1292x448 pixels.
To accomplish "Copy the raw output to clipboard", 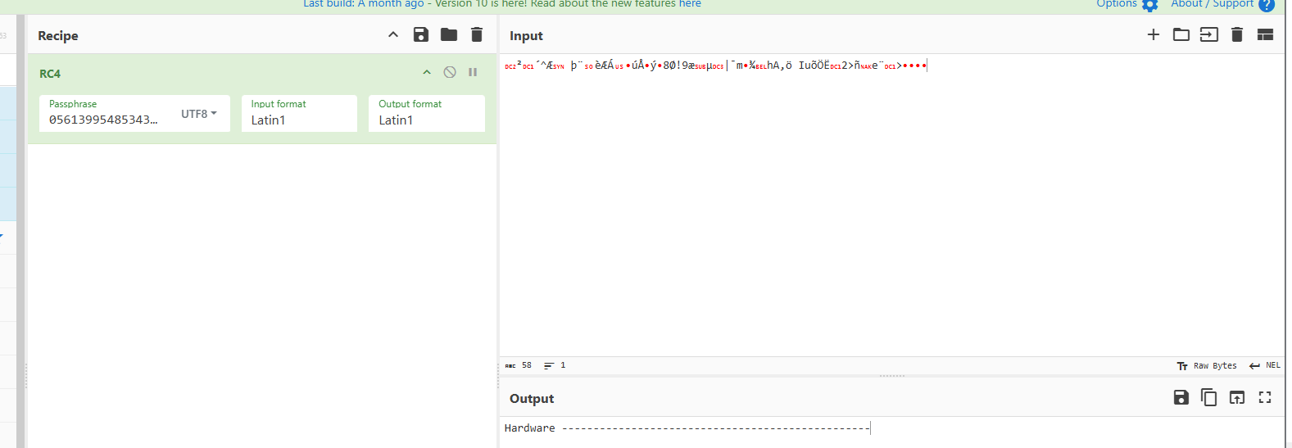I will pos(1208,397).
